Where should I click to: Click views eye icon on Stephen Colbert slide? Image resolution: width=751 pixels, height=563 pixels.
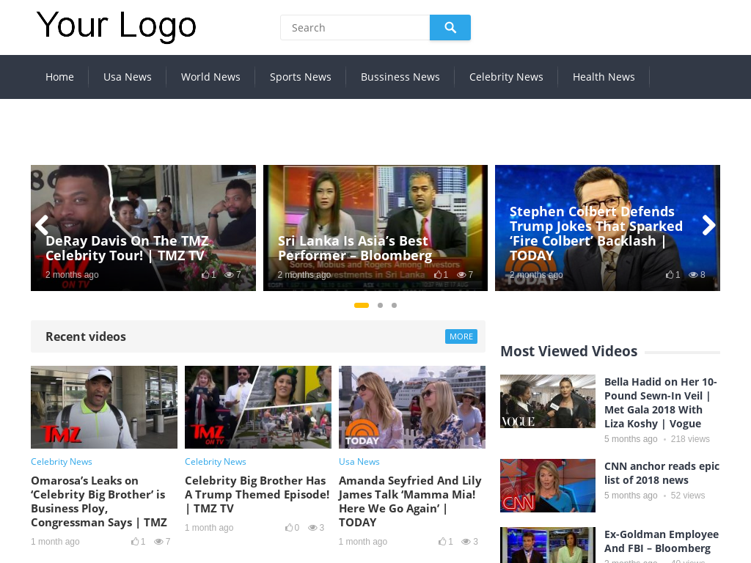692,275
